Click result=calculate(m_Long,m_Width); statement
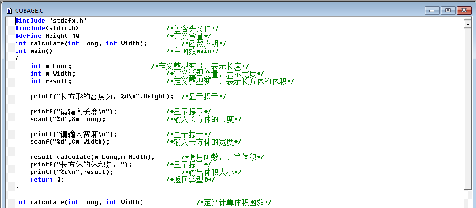 pyautogui.click(x=92, y=157)
